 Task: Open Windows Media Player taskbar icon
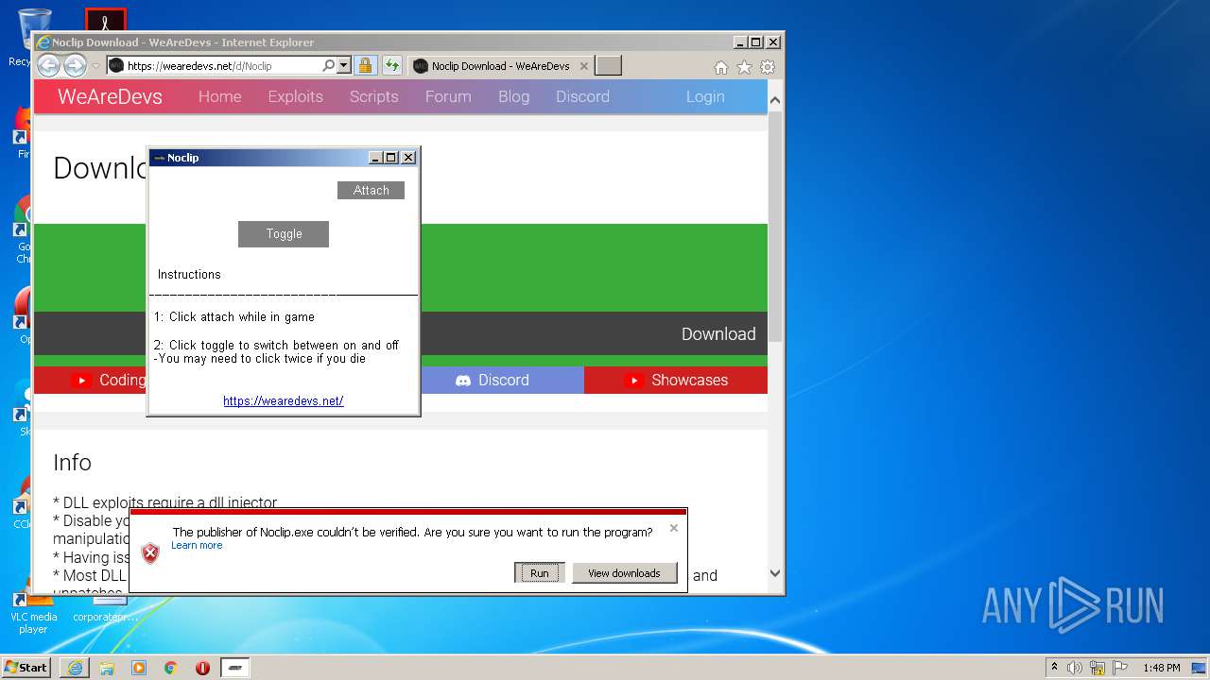coord(139,668)
